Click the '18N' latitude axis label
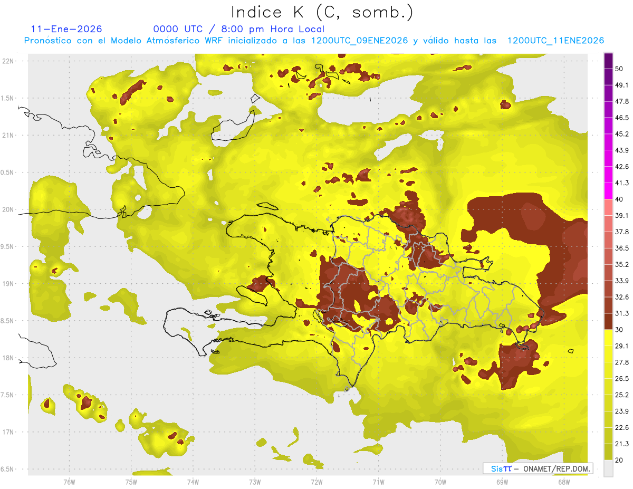Screen dimensions: 633x489 click(7, 358)
